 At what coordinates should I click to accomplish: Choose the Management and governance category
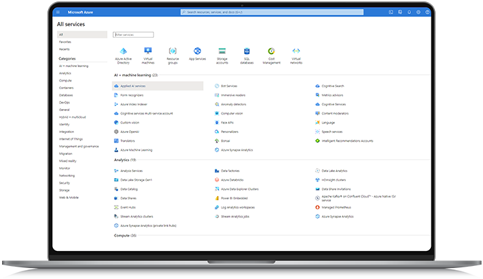(x=79, y=146)
